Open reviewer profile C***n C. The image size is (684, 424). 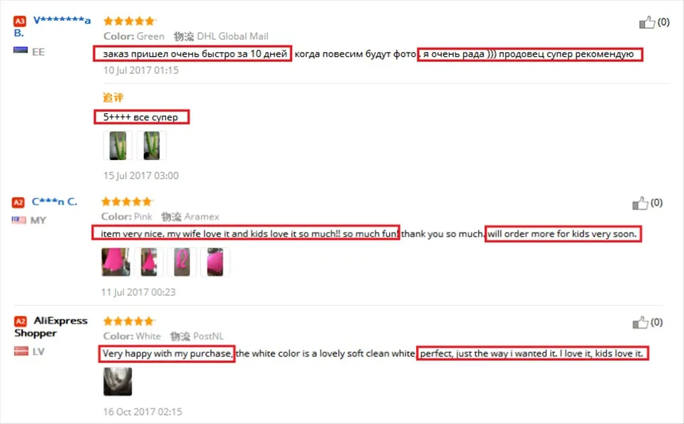point(55,202)
